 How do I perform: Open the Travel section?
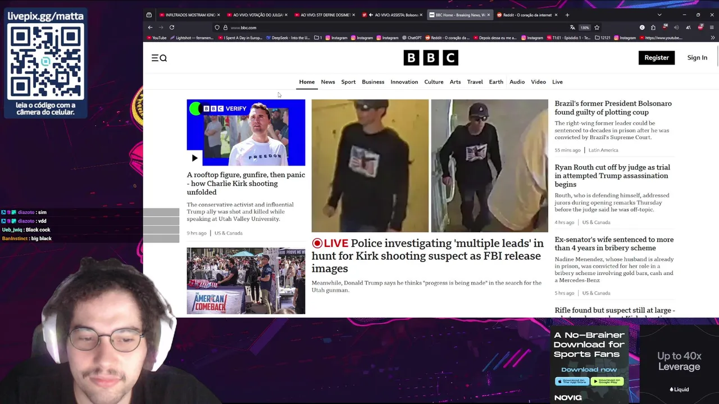[x=475, y=82]
